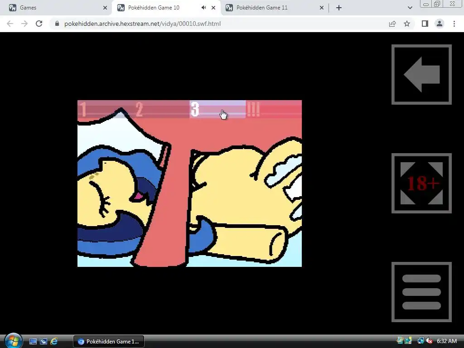
Task: Open a new browser tab
Action: click(339, 8)
